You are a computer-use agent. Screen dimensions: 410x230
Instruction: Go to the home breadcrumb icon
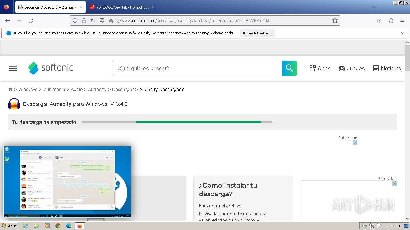(10, 89)
